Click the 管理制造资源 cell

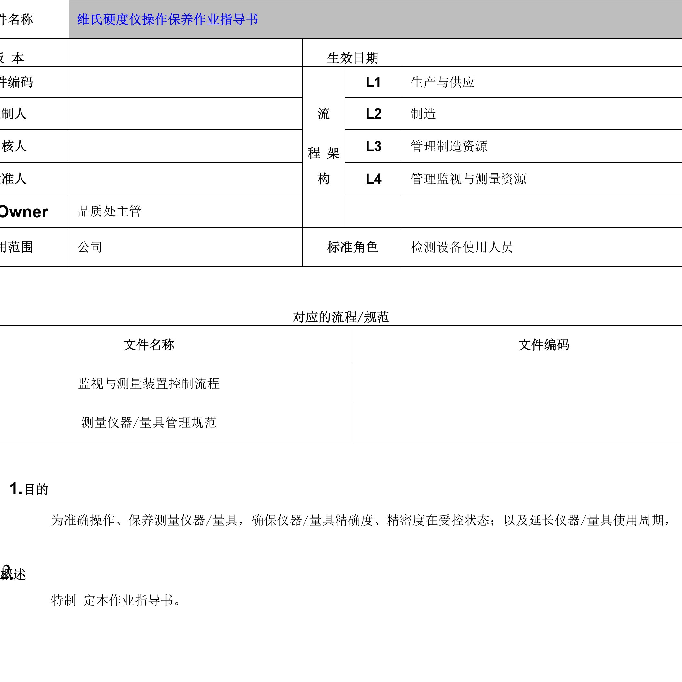pos(542,146)
